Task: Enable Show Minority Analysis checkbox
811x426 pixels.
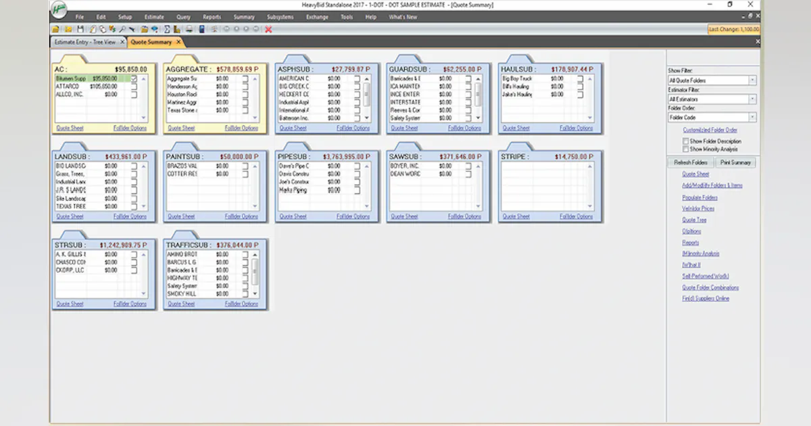Action: (685, 149)
